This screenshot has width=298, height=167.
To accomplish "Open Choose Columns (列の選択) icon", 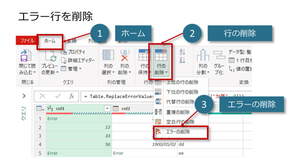I will pos(108,55).
